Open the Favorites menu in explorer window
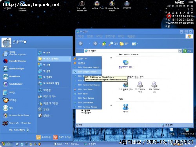The image size is (196, 147). (x=110, y=36)
